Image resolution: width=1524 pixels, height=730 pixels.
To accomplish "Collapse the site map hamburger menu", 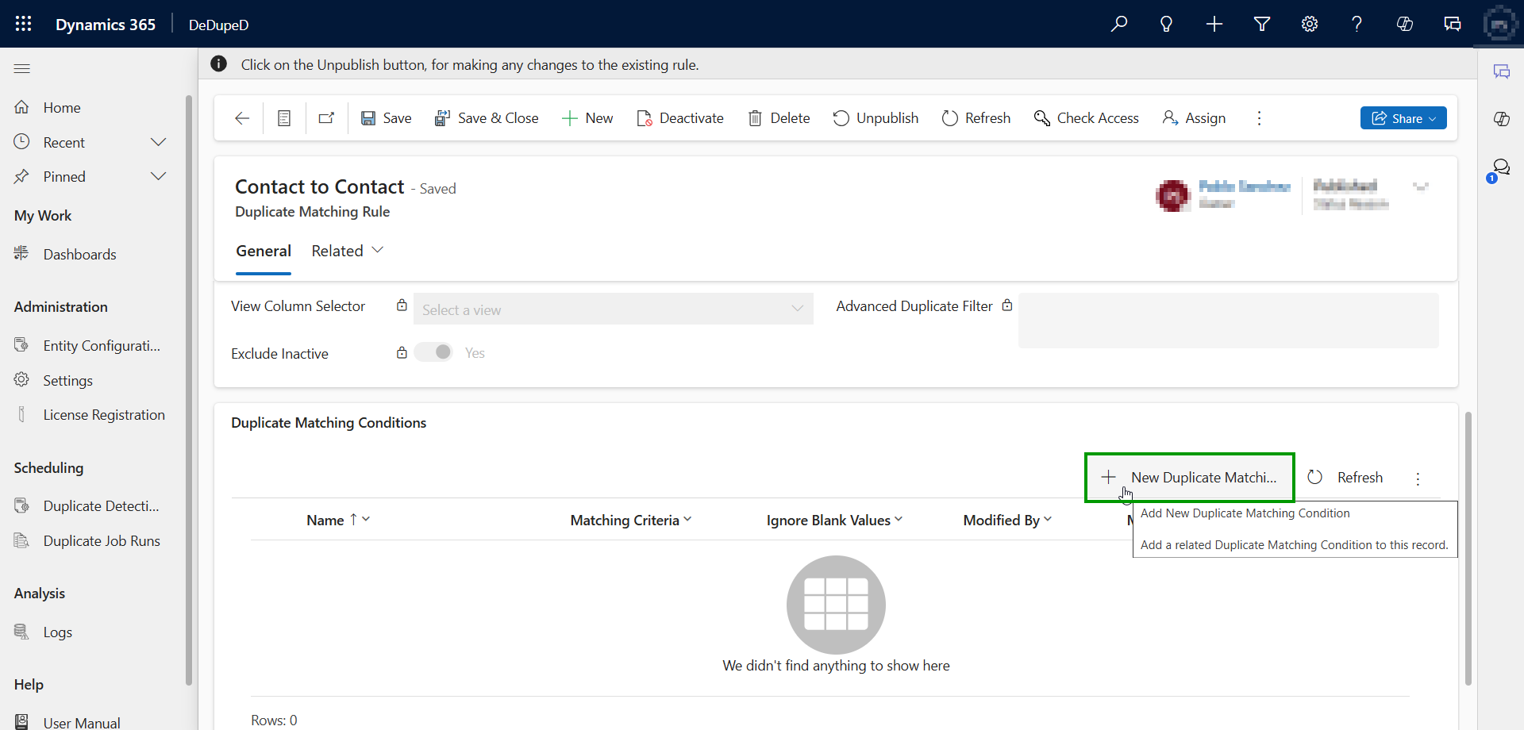I will pos(22,69).
